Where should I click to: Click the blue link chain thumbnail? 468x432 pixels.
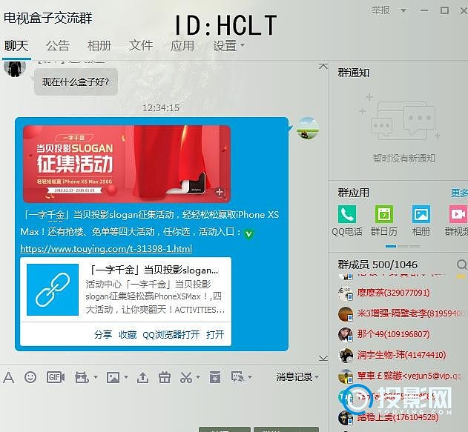[x=53, y=290]
